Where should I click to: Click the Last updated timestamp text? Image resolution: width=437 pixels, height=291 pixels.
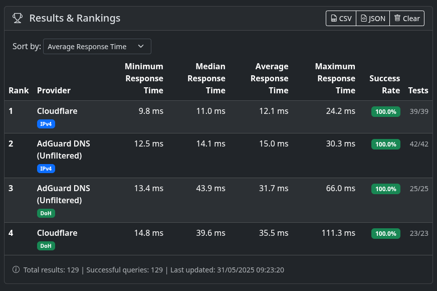point(227,270)
